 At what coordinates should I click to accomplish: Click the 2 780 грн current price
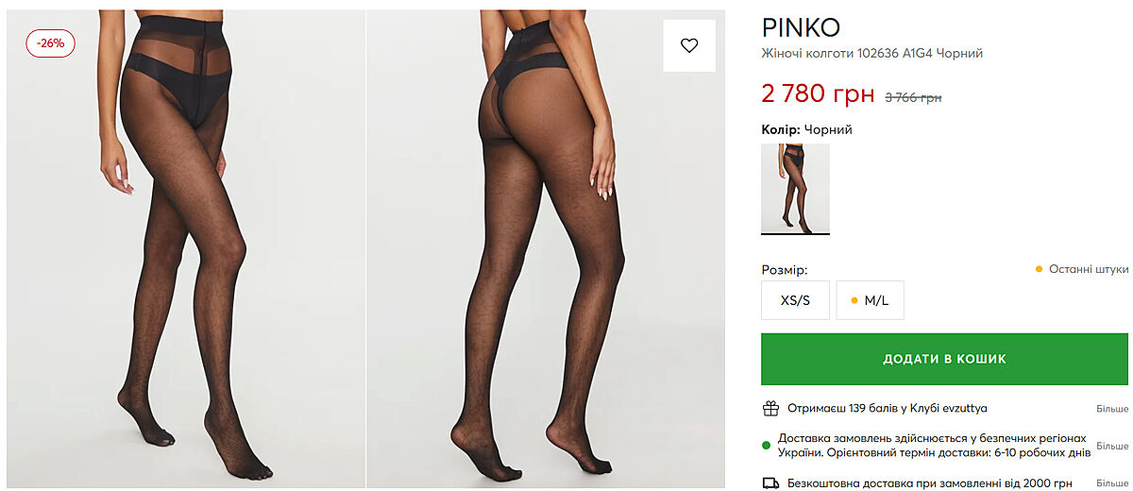818,93
